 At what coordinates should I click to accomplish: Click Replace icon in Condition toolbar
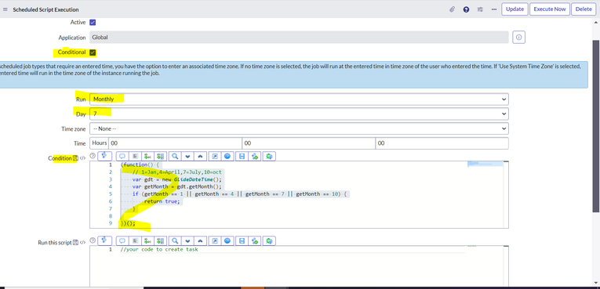147,156
